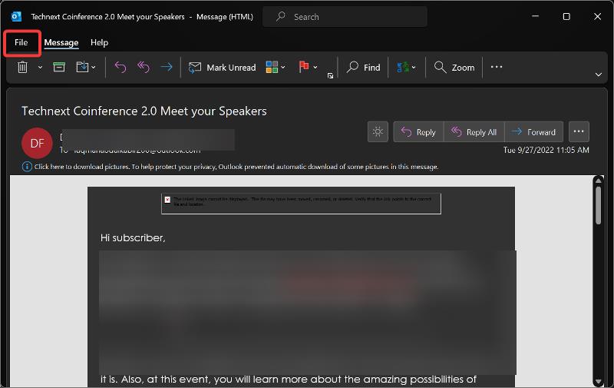Viewport: 614px width, 388px height.
Task: Expand ribbon display options chevron
Action: [x=599, y=75]
